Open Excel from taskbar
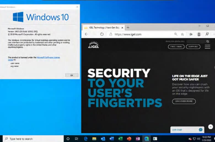The height and width of the screenshot is (142, 215). (x=120, y=139)
